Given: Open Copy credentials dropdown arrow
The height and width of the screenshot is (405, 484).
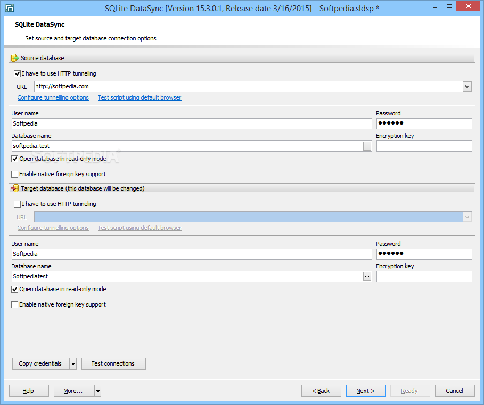Looking at the screenshot, I should [x=73, y=364].
